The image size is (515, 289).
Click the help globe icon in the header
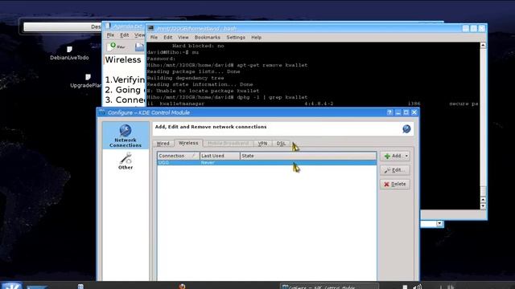(406, 128)
